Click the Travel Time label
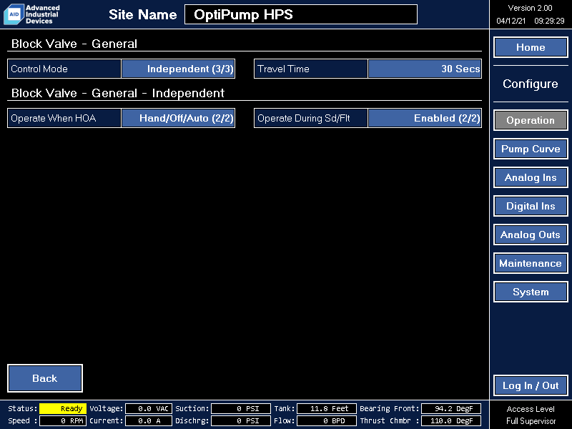 283,69
